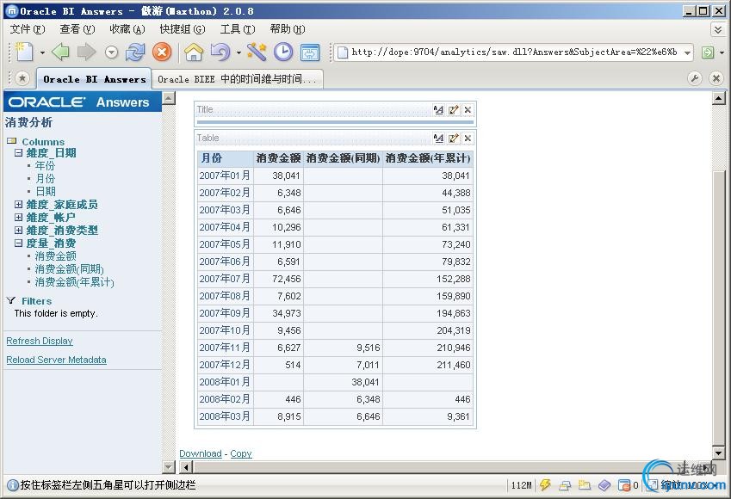The height and width of the screenshot is (499, 731).
Task: Refresh the page with the blue arrows icon
Action: 135,52
